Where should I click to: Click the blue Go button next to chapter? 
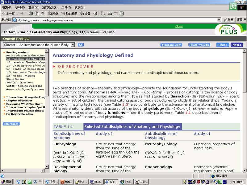81,45
